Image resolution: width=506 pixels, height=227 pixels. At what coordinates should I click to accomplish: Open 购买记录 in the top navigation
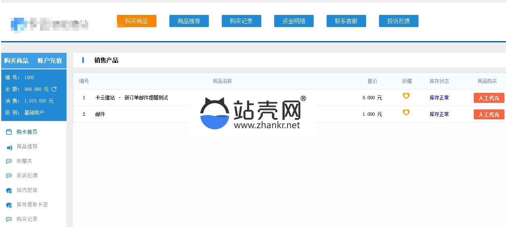241,21
